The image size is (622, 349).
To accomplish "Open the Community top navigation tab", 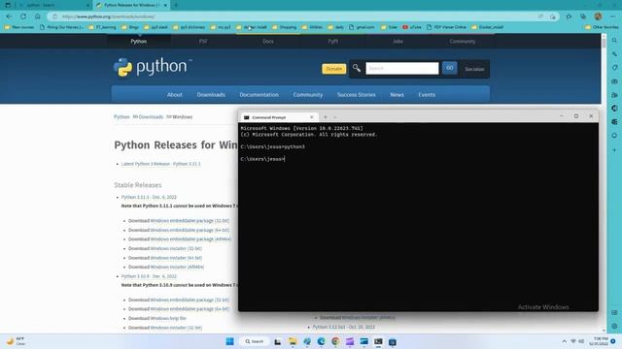I will (x=463, y=41).
